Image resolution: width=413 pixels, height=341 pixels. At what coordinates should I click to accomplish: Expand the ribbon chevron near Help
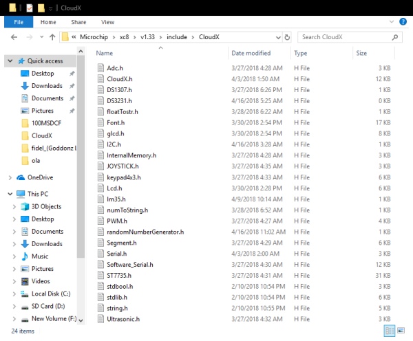[392, 21]
